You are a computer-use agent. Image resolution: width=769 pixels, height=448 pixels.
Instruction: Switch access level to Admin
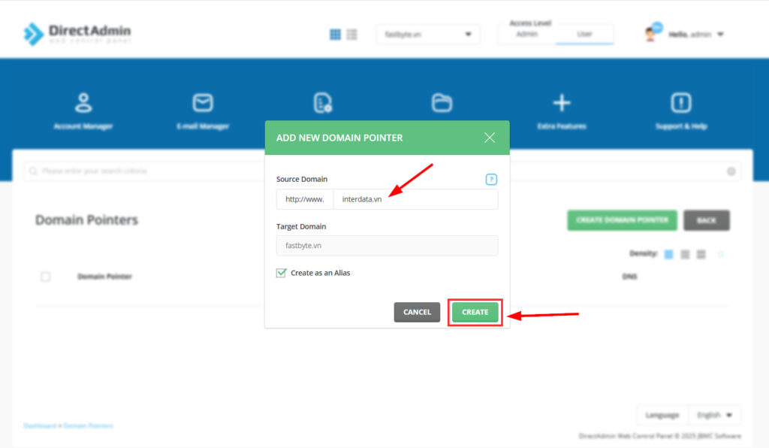526,34
